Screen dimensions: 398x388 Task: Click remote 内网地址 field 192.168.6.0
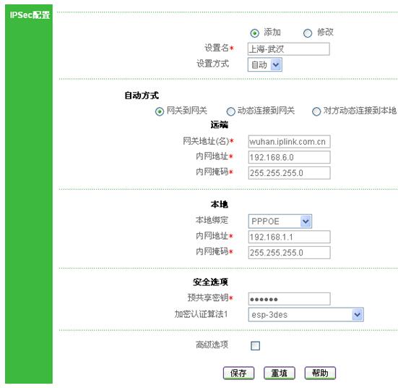tap(289, 157)
